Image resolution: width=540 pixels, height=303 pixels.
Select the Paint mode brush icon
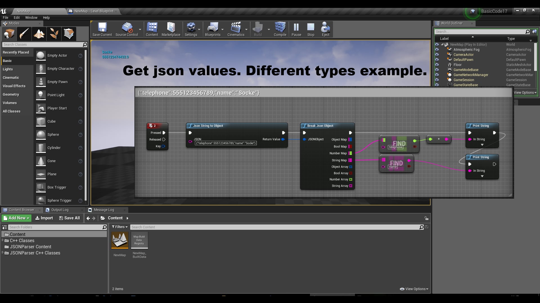tap(24, 34)
